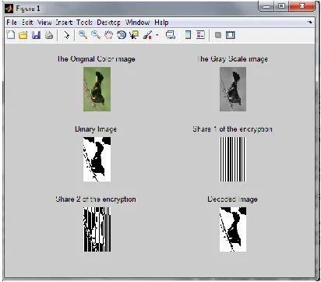This screenshot has width=321, height=282.
Task: Close the Figure 1 window
Action: coord(302,6)
